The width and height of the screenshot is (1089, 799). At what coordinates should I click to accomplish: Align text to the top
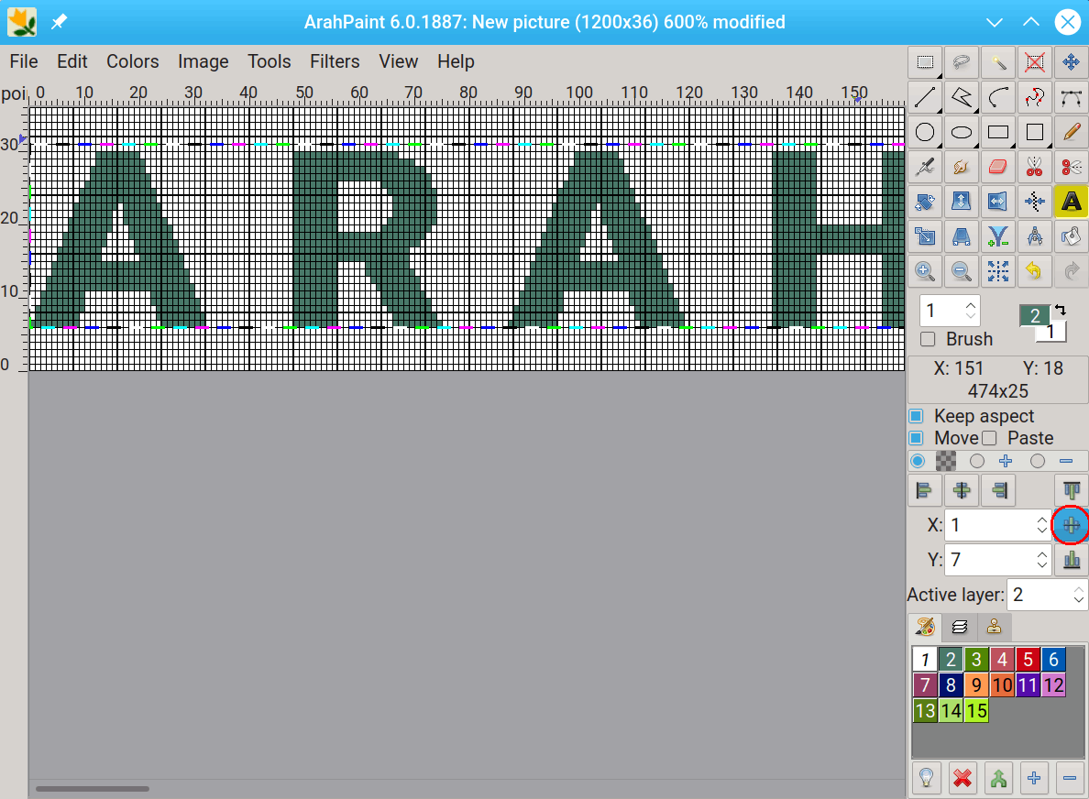(x=1071, y=491)
